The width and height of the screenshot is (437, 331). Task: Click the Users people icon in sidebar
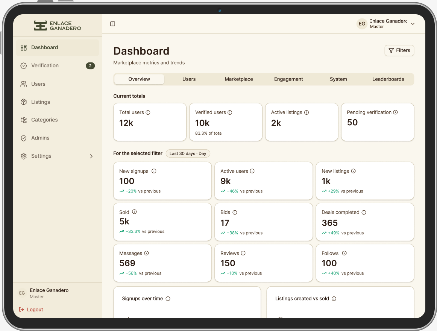(x=24, y=84)
